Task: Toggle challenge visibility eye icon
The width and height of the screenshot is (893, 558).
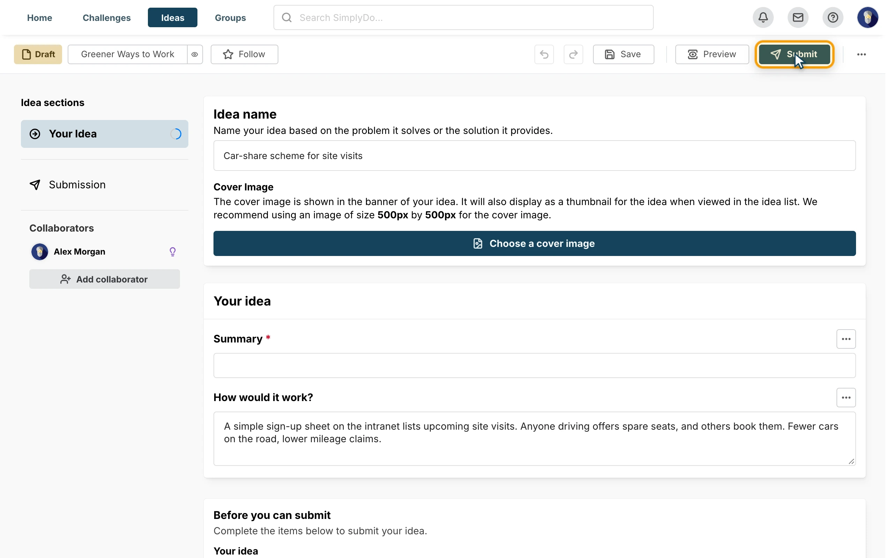Action: coord(195,54)
